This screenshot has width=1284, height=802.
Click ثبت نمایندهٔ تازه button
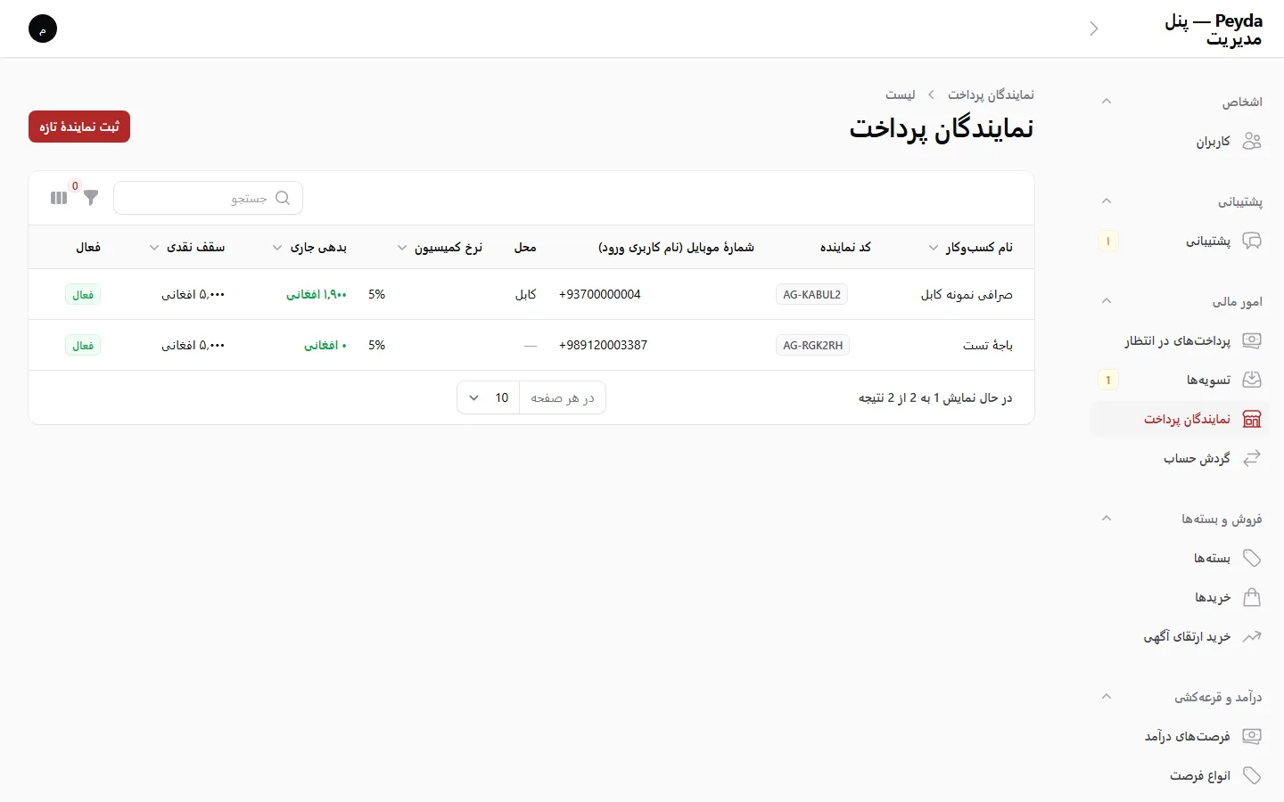79,127
